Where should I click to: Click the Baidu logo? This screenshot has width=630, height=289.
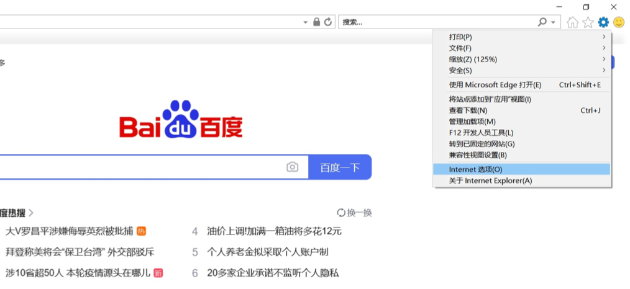click(181, 120)
